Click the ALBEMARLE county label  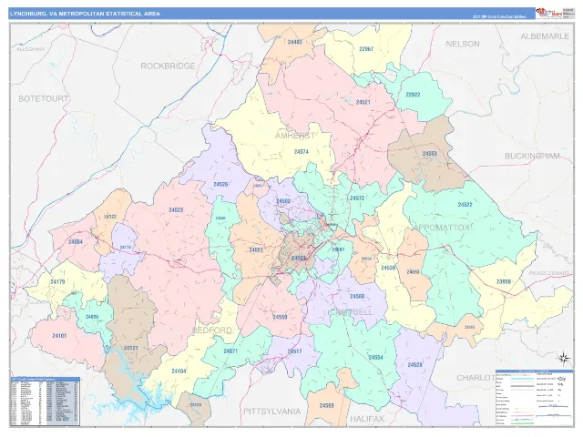(x=545, y=36)
